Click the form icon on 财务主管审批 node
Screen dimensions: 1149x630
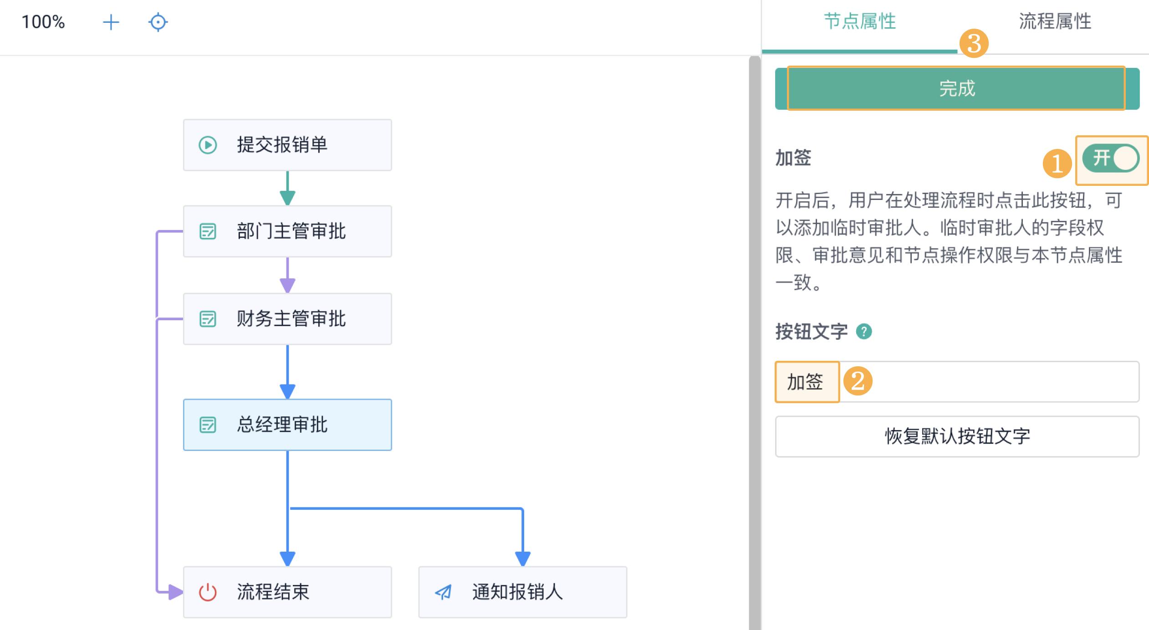click(x=209, y=319)
